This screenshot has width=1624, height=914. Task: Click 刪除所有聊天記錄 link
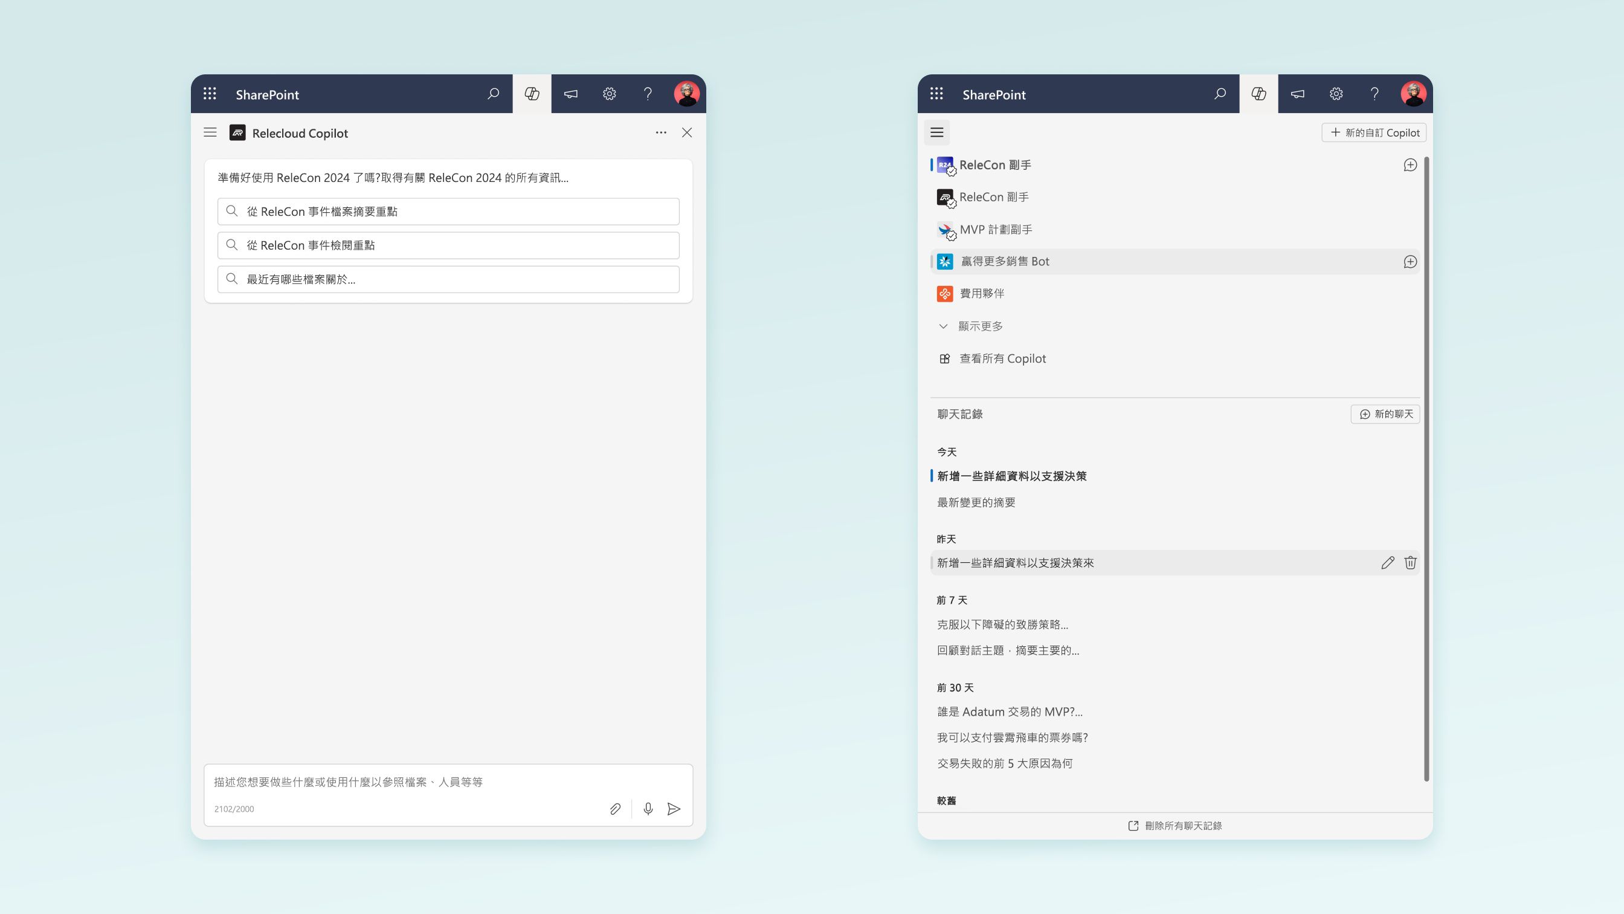pyautogui.click(x=1175, y=826)
